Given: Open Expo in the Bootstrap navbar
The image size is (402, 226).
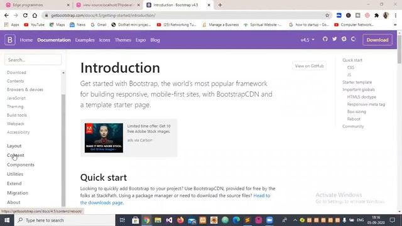Looking at the screenshot, I should coord(141,40).
